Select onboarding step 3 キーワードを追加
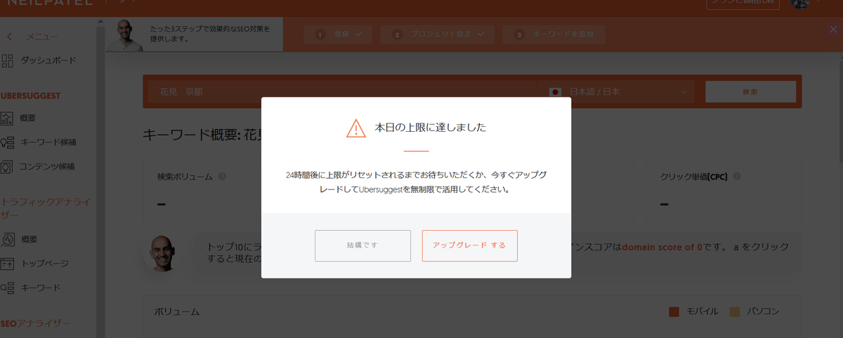This screenshot has height=338, width=843. click(554, 34)
